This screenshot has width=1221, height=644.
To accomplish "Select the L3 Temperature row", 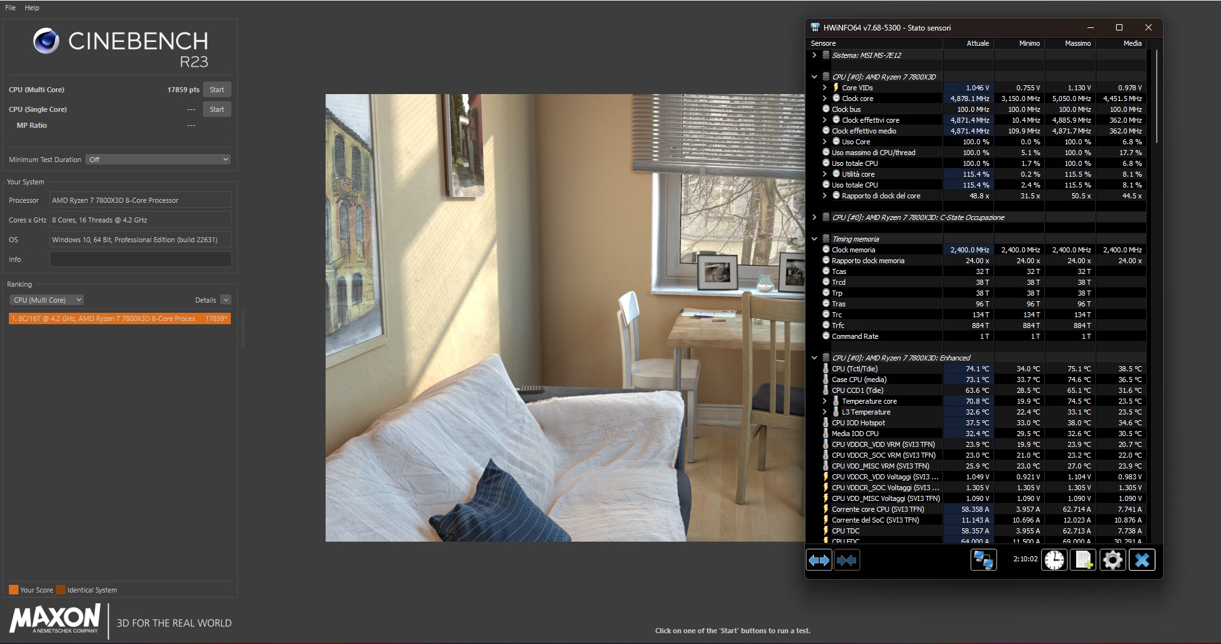I will (x=977, y=412).
